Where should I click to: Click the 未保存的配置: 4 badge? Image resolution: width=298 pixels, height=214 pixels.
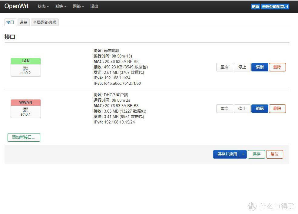pos(275,6)
